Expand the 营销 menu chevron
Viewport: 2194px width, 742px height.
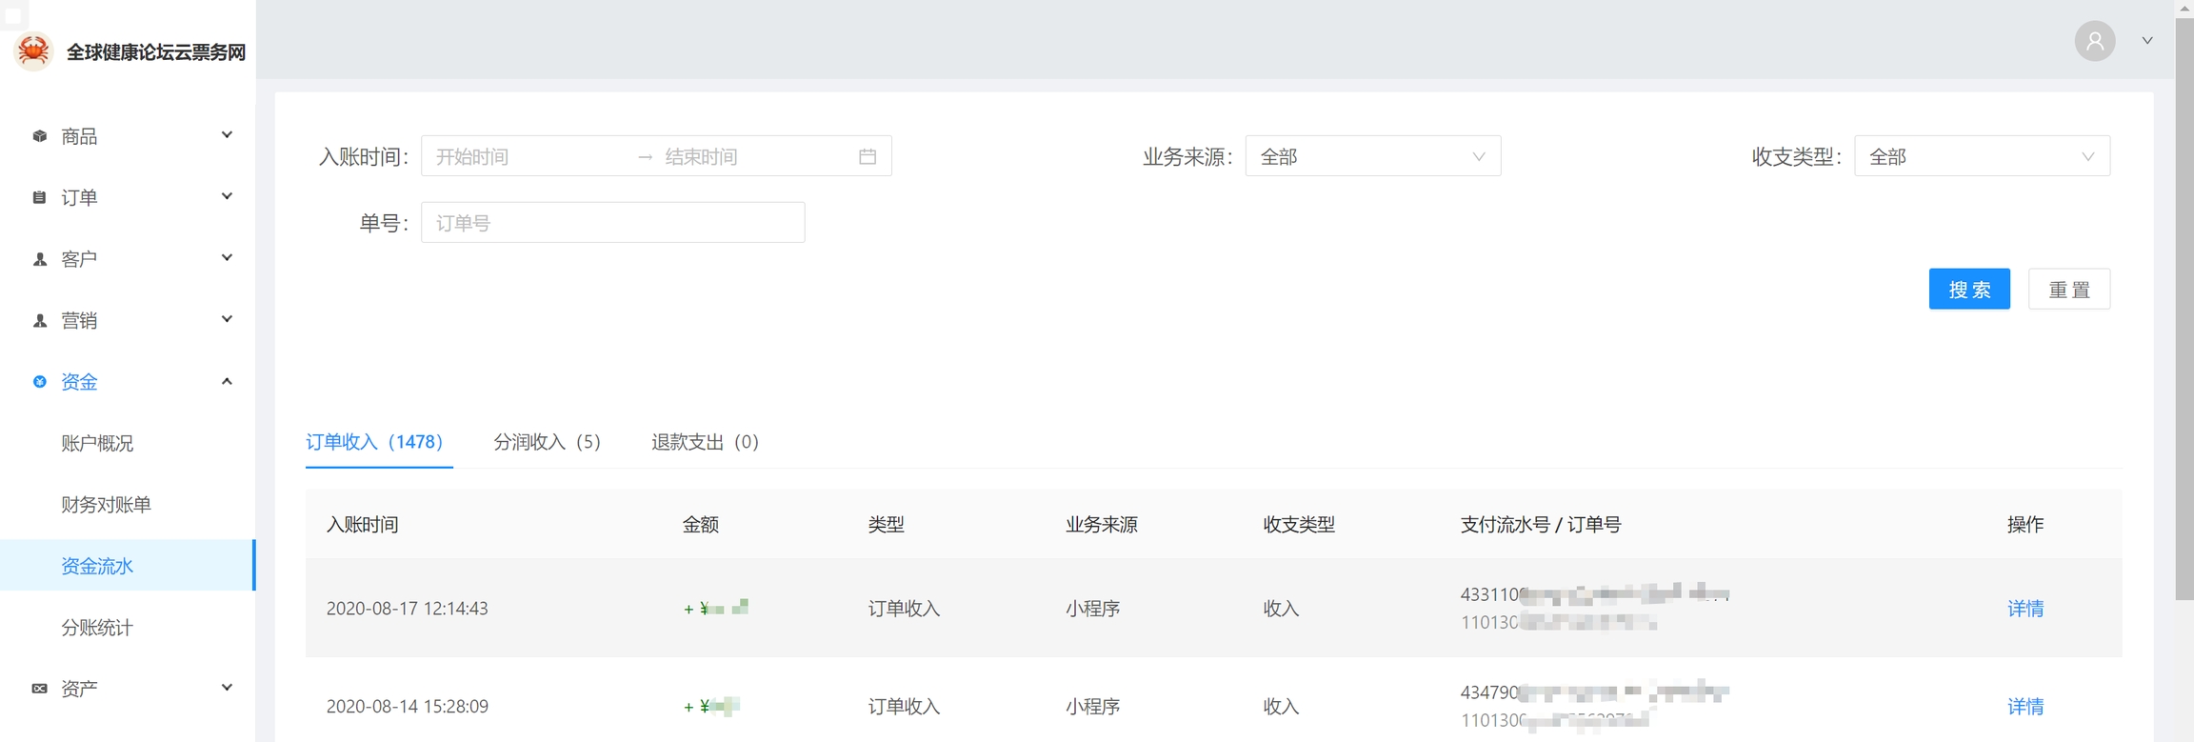(227, 320)
